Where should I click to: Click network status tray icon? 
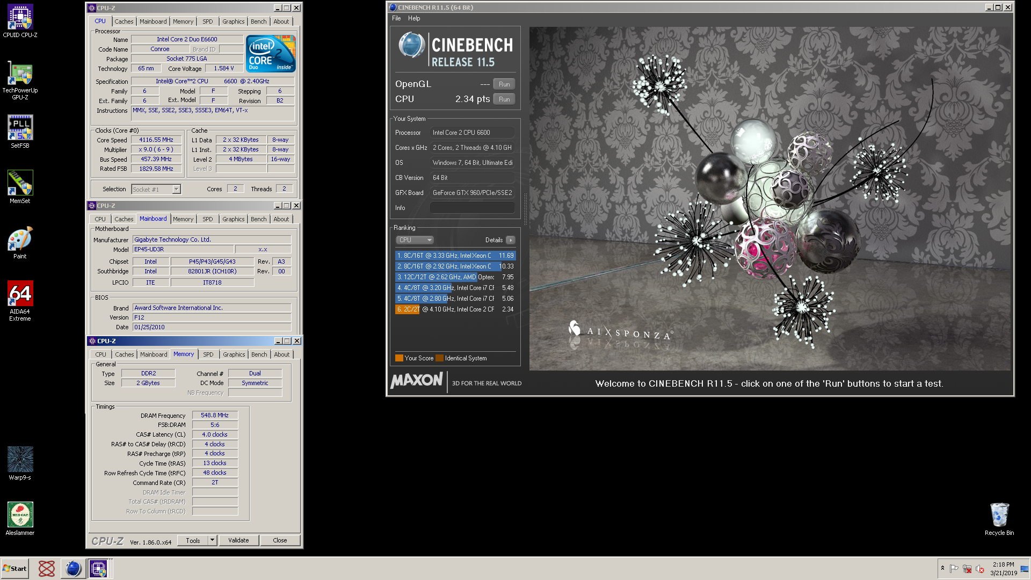[967, 569]
